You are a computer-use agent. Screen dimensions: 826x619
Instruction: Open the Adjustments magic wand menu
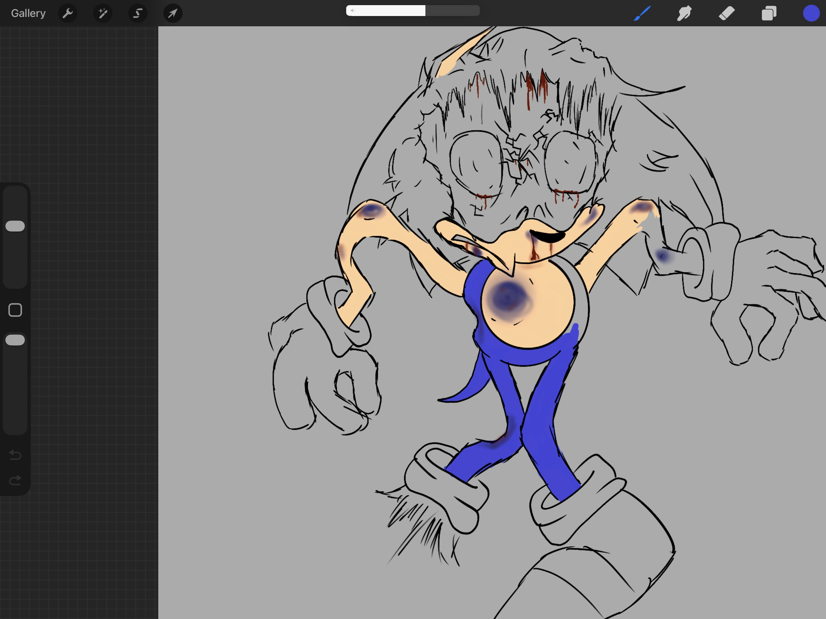pos(103,13)
